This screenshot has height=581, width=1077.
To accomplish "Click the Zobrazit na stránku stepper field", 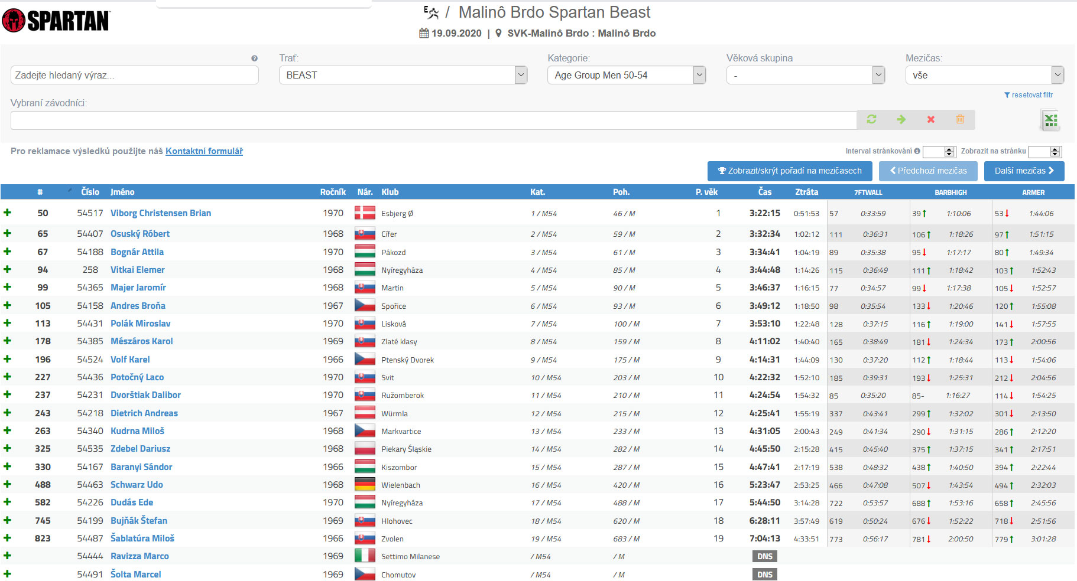I will click(1045, 152).
